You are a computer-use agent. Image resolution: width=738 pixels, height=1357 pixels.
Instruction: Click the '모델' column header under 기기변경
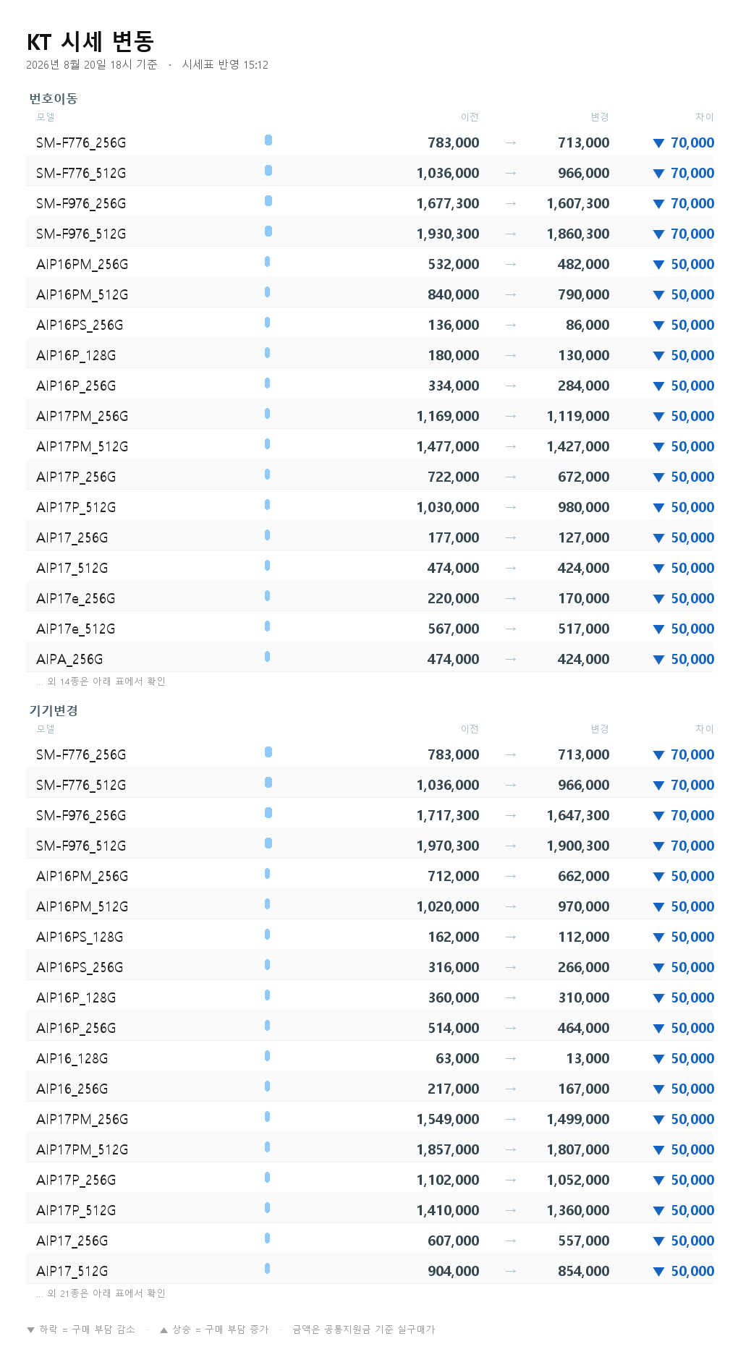pos(46,729)
